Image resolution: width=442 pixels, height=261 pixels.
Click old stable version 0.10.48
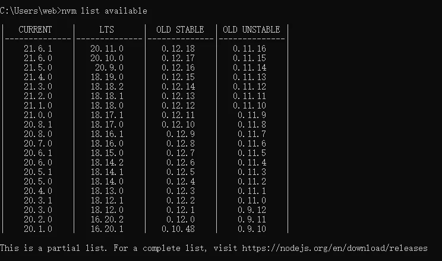178,229
